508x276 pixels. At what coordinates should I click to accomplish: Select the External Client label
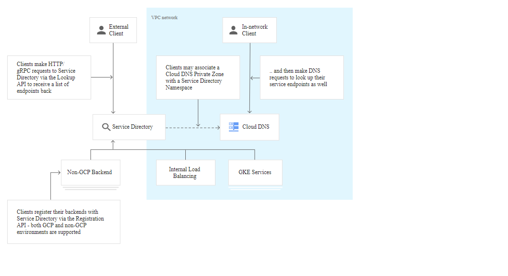[x=119, y=30]
